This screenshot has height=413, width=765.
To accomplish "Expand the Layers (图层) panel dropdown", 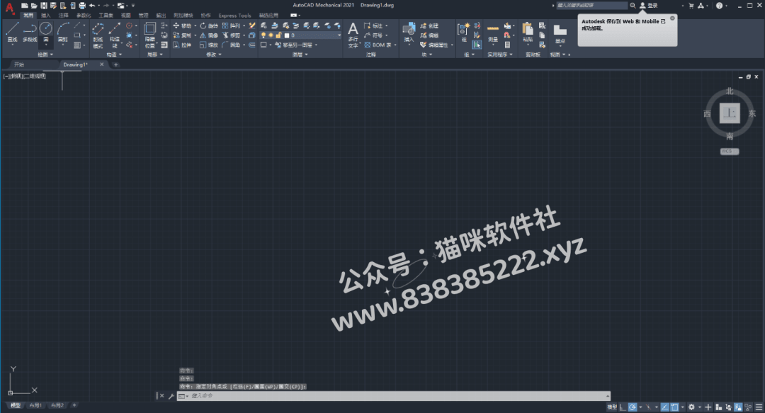I will pos(300,54).
